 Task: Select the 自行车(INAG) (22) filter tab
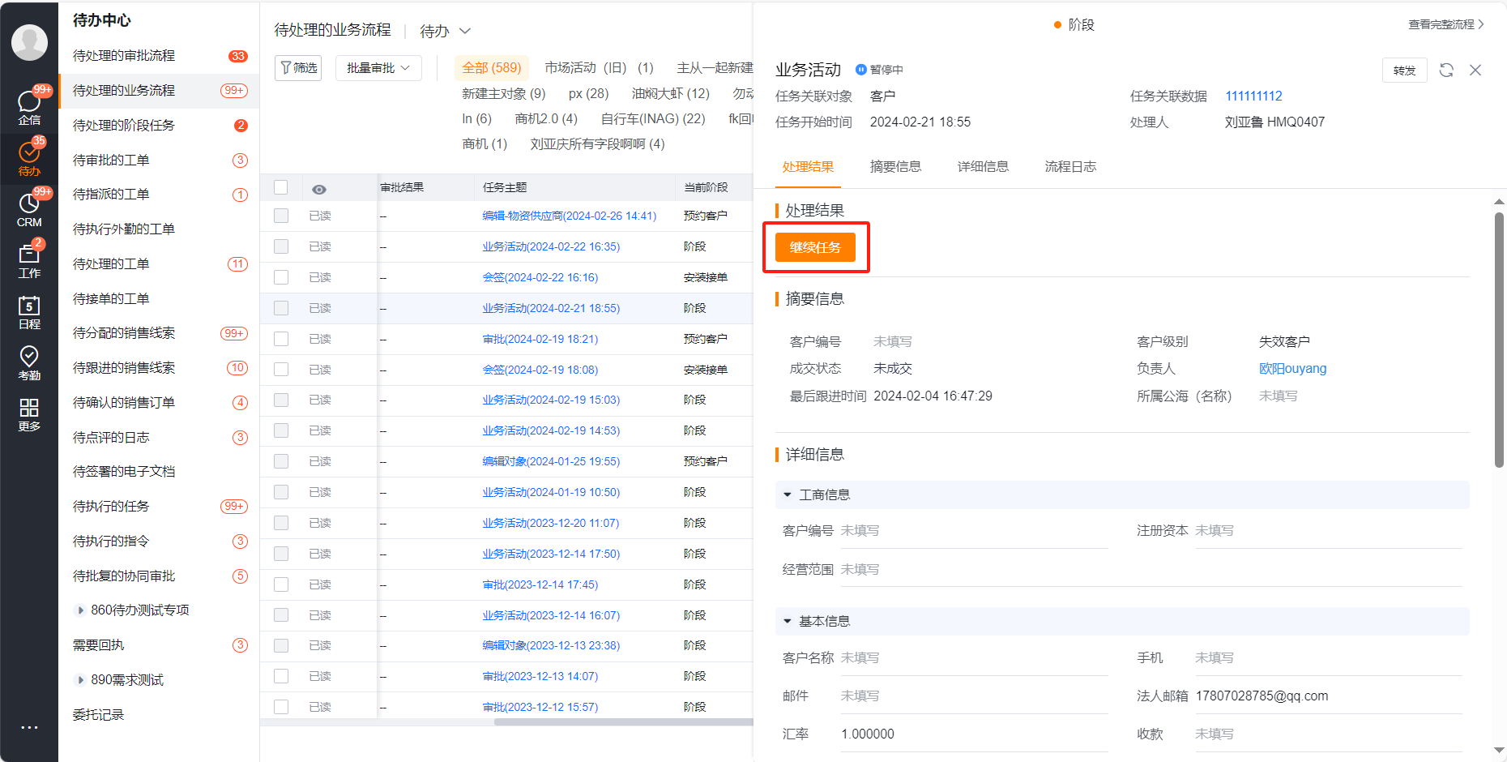[653, 119]
